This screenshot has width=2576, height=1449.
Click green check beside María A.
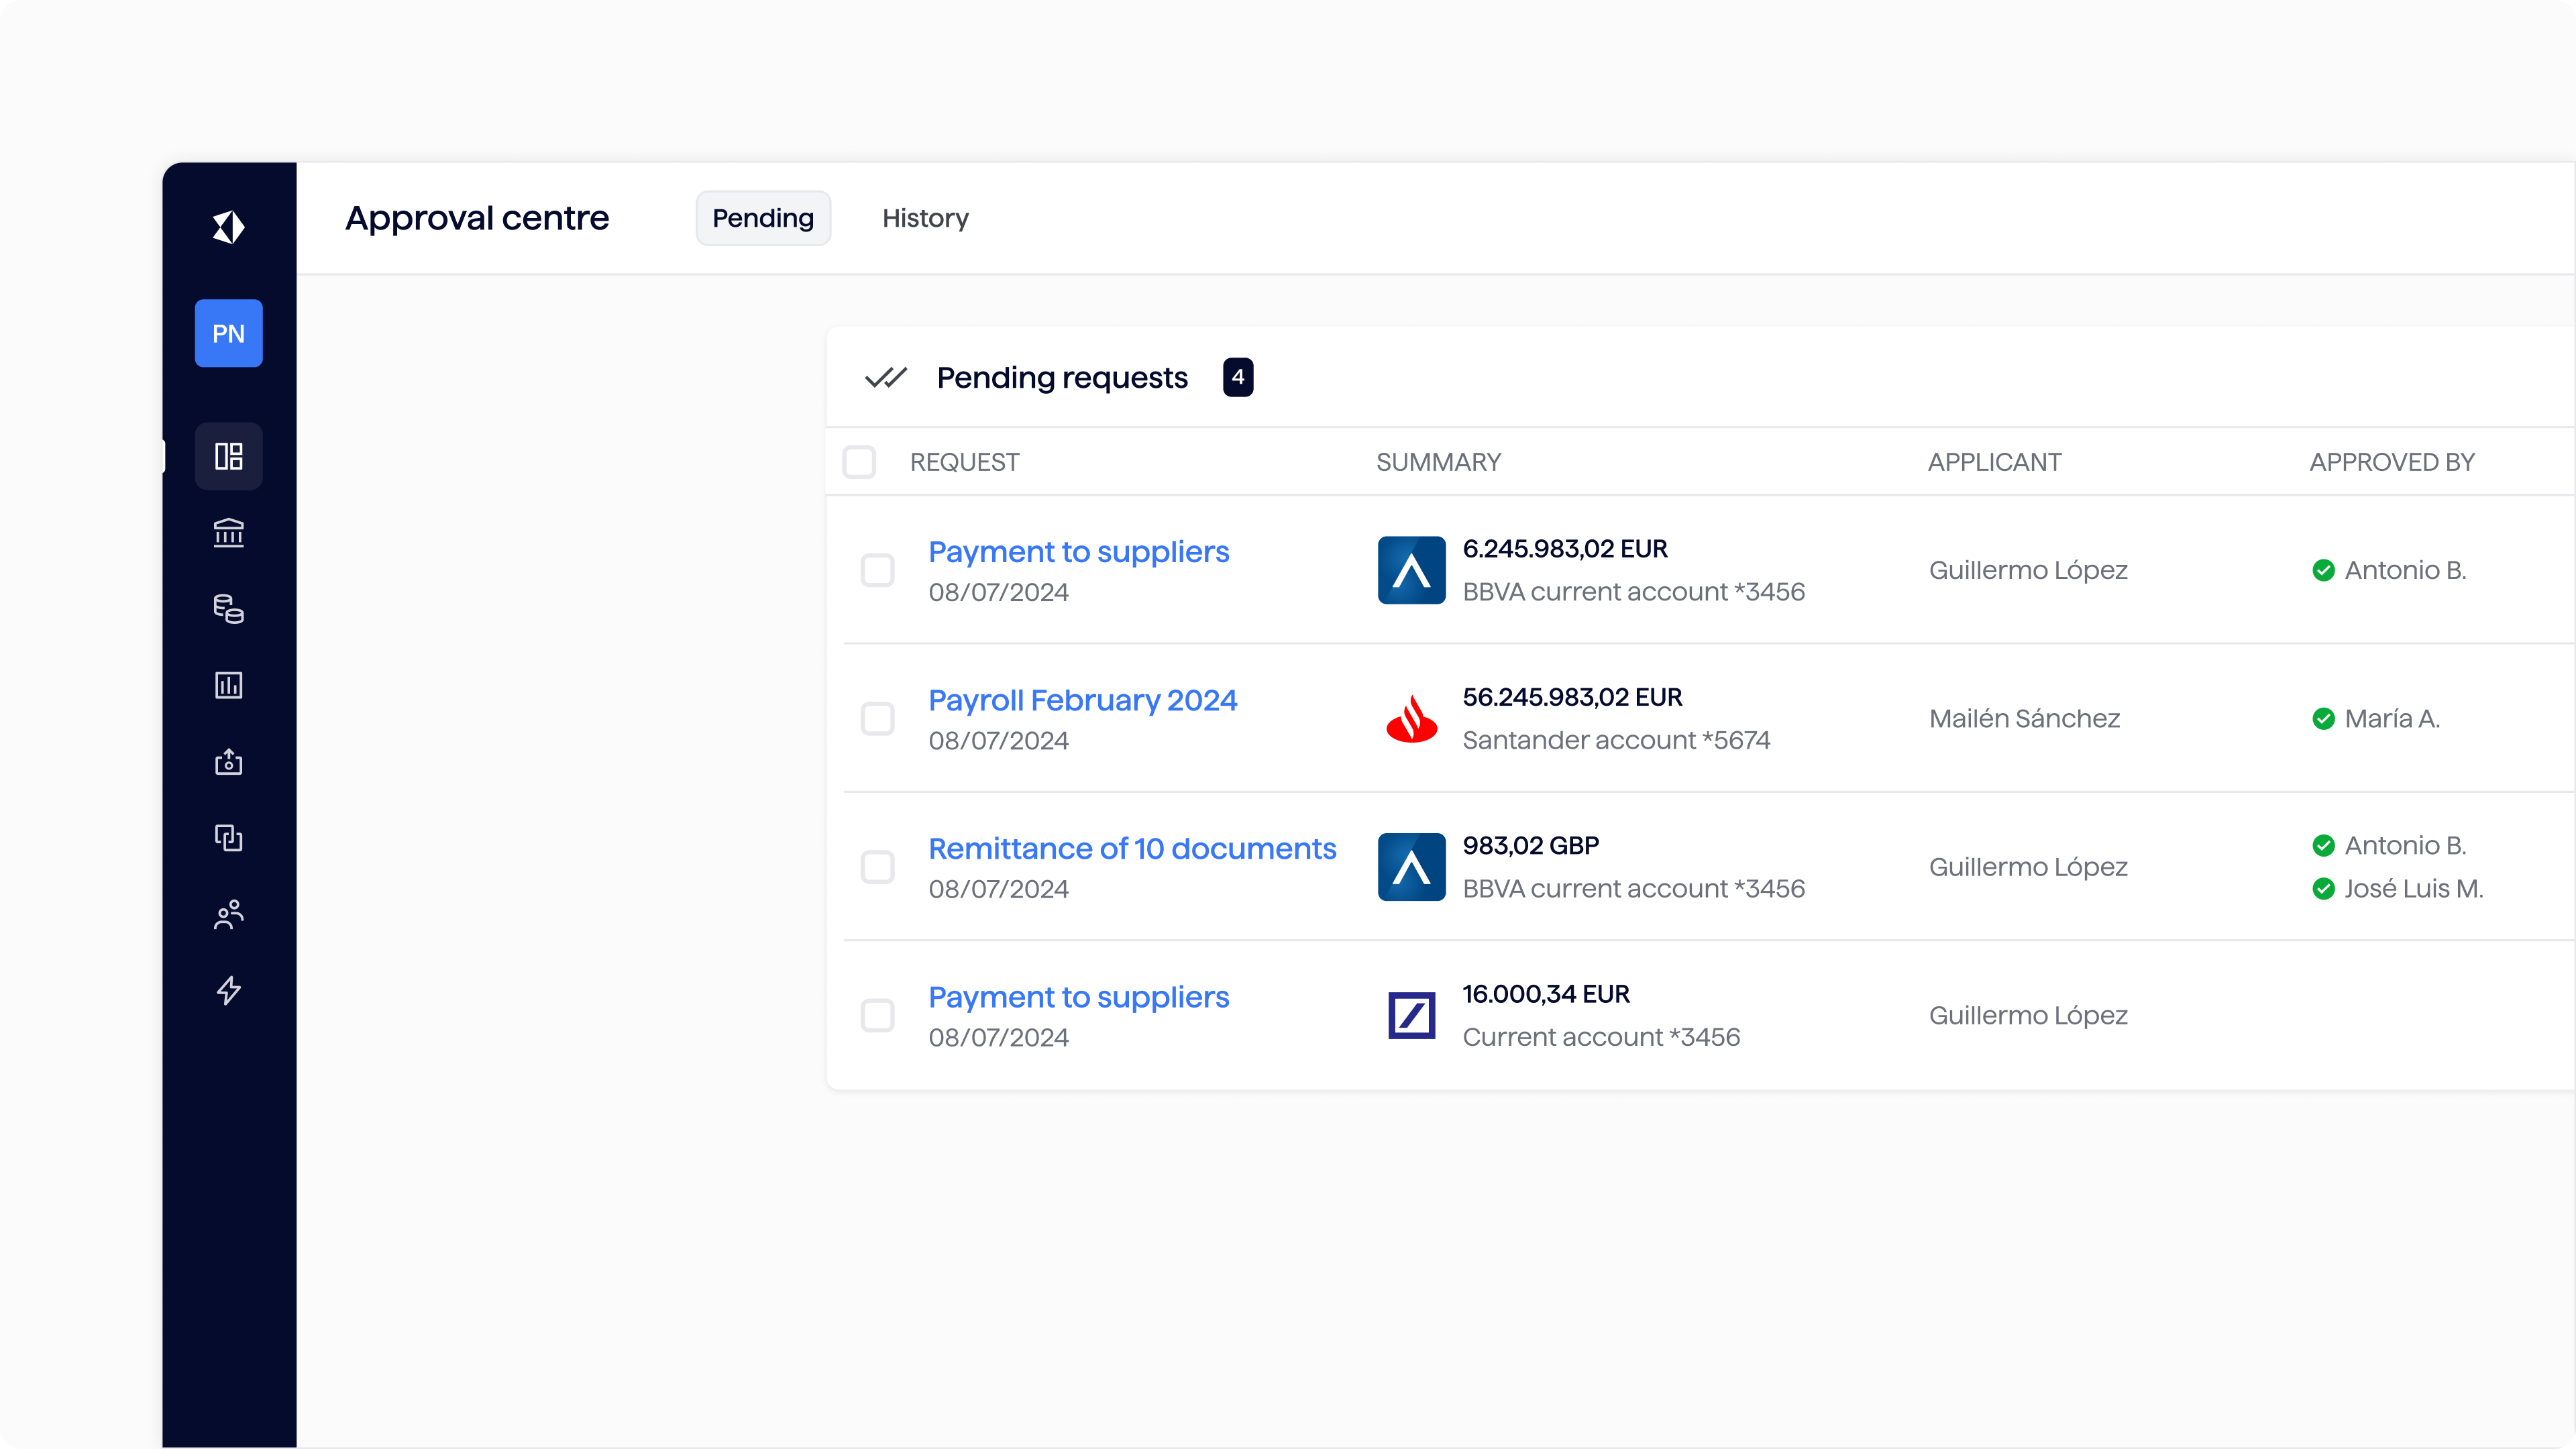pyautogui.click(x=2323, y=719)
